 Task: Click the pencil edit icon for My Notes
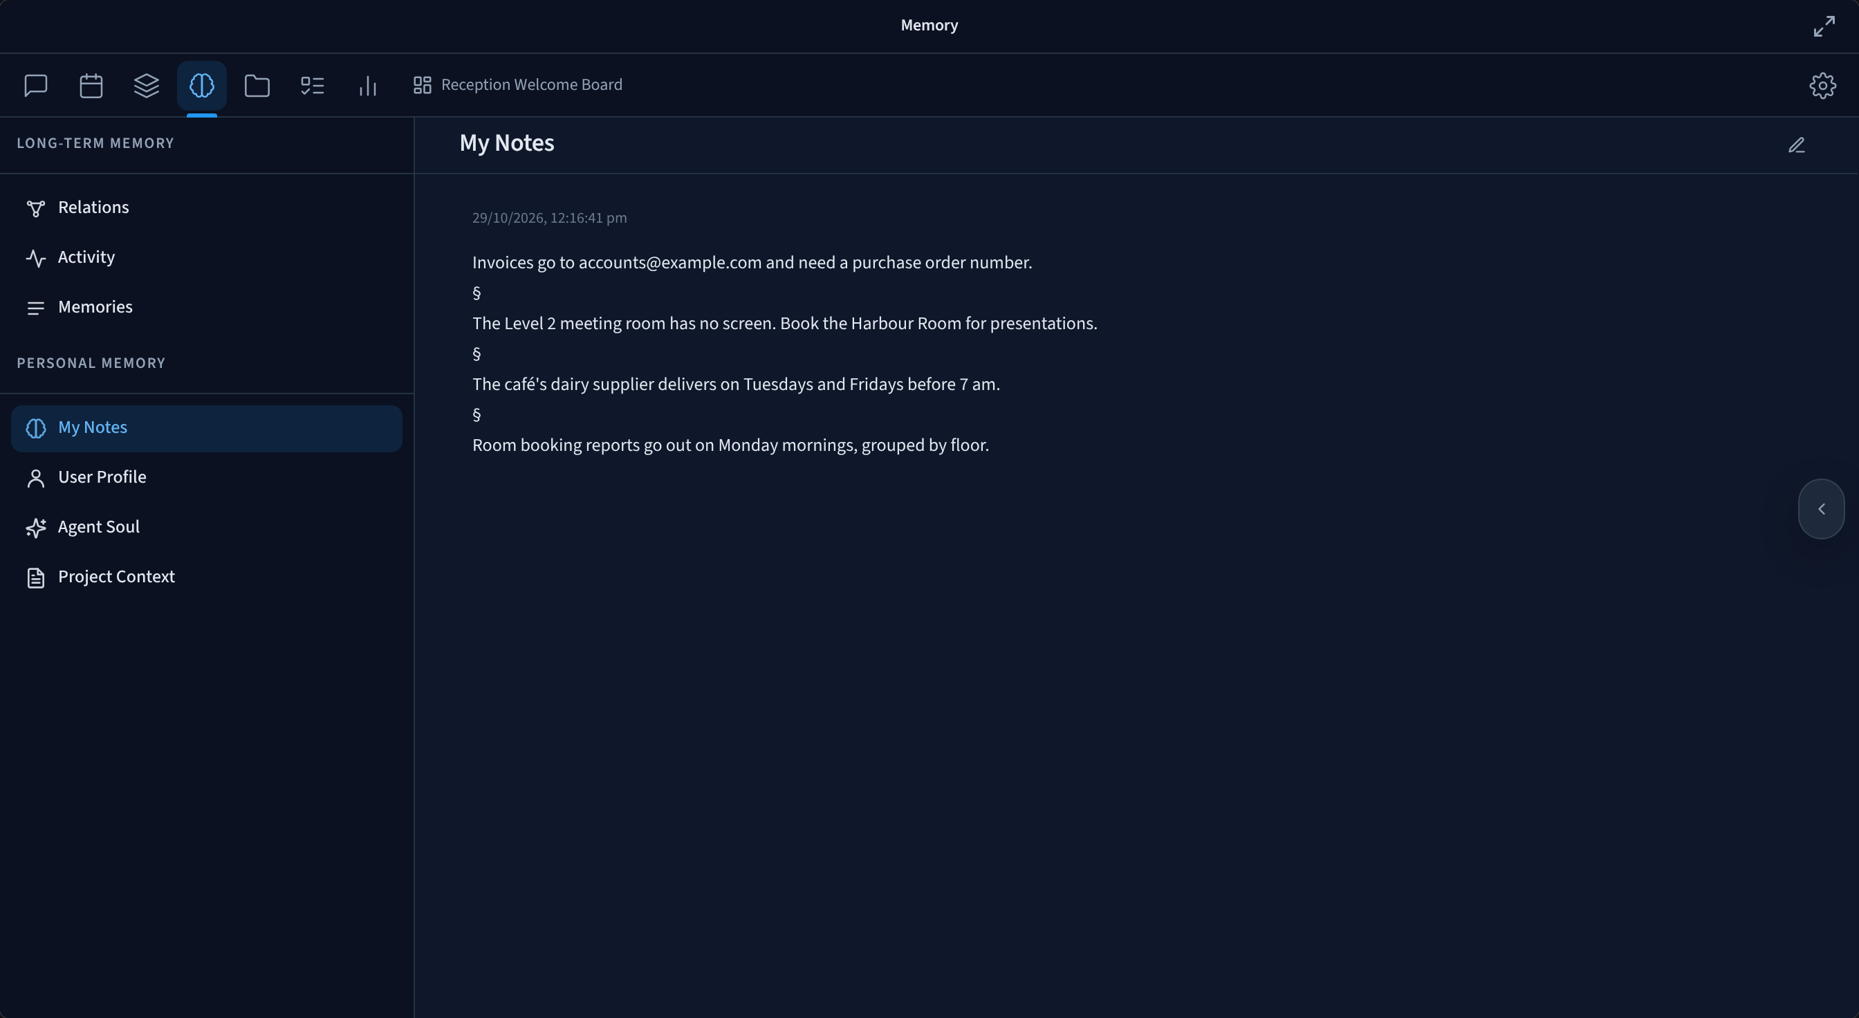tap(1796, 145)
